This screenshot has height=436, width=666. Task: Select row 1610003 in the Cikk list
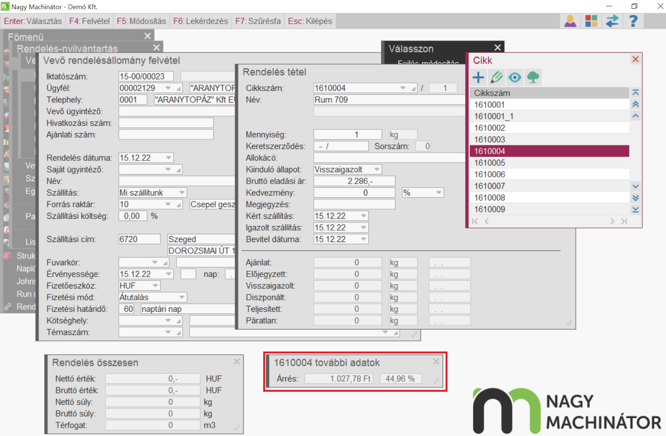click(x=549, y=140)
